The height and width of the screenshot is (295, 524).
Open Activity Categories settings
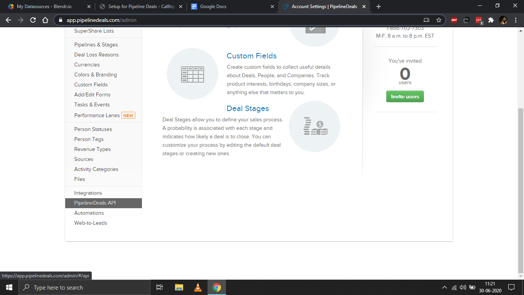tap(96, 169)
